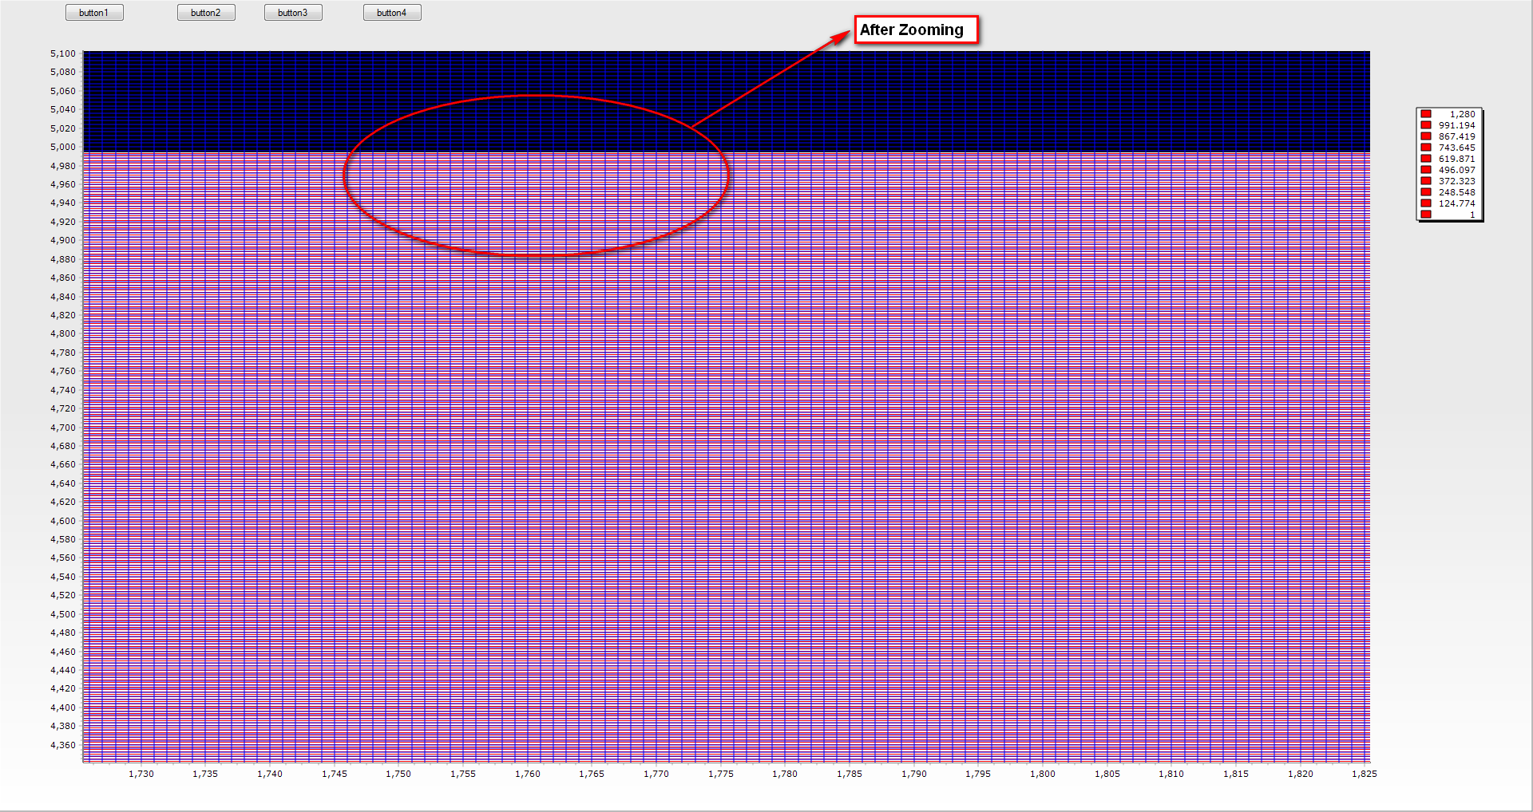Image resolution: width=1533 pixels, height=812 pixels.
Task: Select y-axis label 4,800
Action: click(x=63, y=333)
